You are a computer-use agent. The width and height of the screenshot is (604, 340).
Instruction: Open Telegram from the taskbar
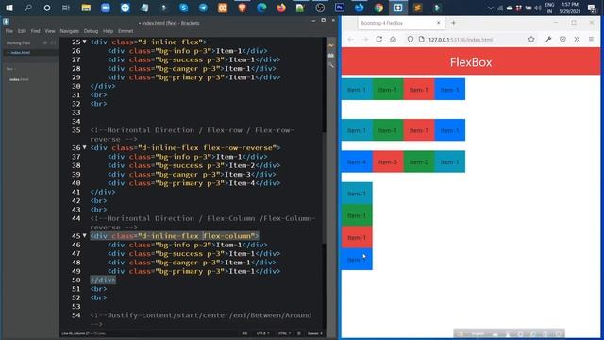pos(203,8)
